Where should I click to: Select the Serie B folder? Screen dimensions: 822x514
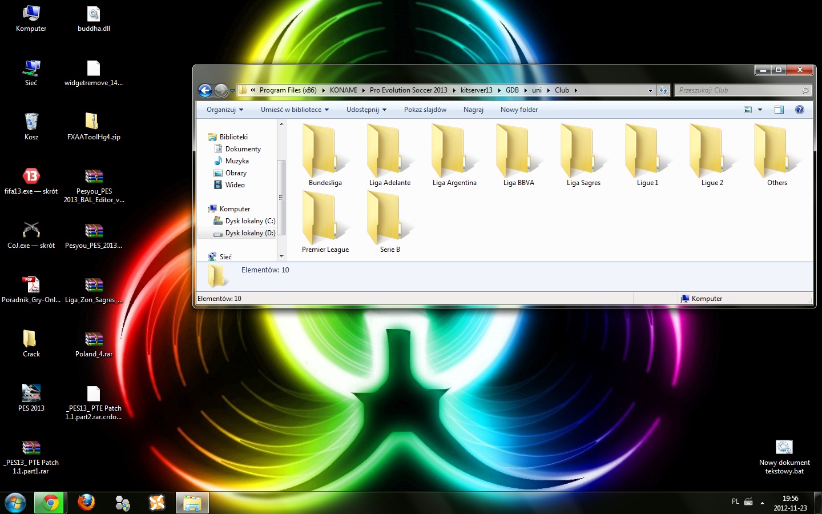click(390, 222)
